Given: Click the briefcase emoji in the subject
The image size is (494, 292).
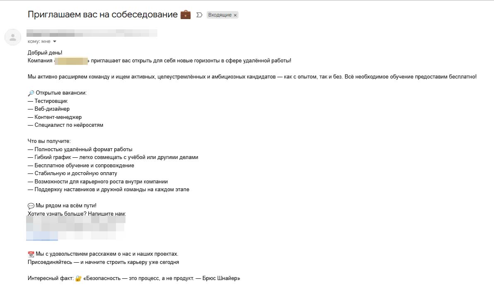Looking at the screenshot, I should point(186,14).
